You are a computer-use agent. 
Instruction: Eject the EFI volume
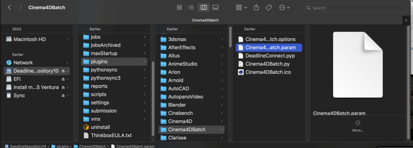click(x=63, y=79)
